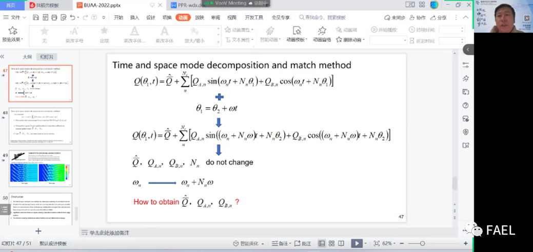This screenshot has height=252, width=533.
Task: Click the zoom slider in status bar
Action: 422,243
